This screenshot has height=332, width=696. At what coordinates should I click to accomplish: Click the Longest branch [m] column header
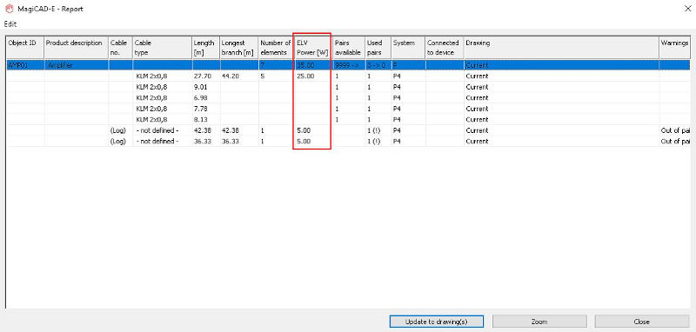(x=238, y=48)
